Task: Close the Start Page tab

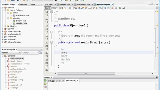Action: point(56,5)
